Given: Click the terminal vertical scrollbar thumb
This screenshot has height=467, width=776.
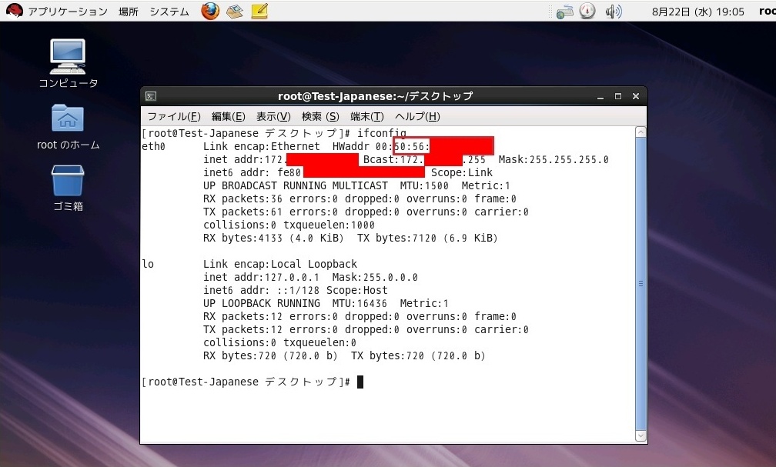Looking at the screenshot, I should (x=641, y=284).
